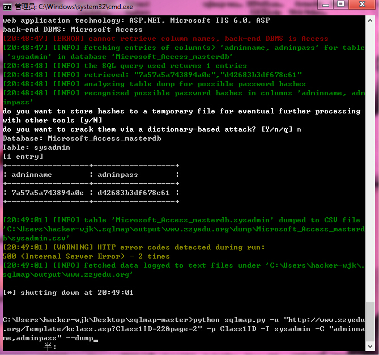Image resolution: width=379 pixels, height=355 pixels.
Task: Click the 'web application technology' line
Action: [137, 20]
